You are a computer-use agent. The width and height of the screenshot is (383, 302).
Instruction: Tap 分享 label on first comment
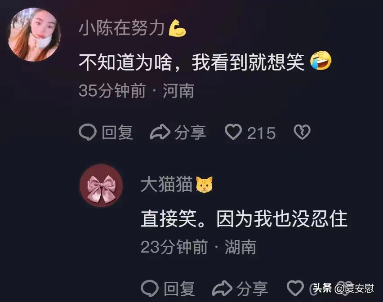click(190, 133)
